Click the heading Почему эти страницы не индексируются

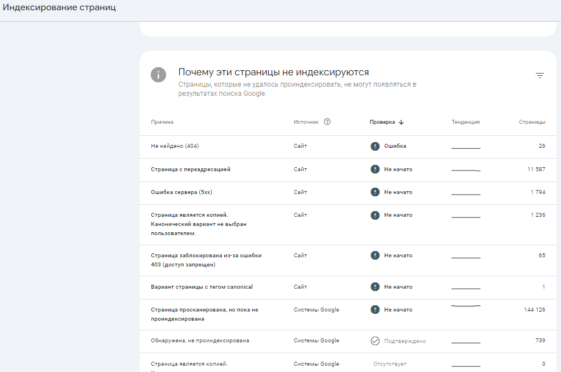point(273,72)
